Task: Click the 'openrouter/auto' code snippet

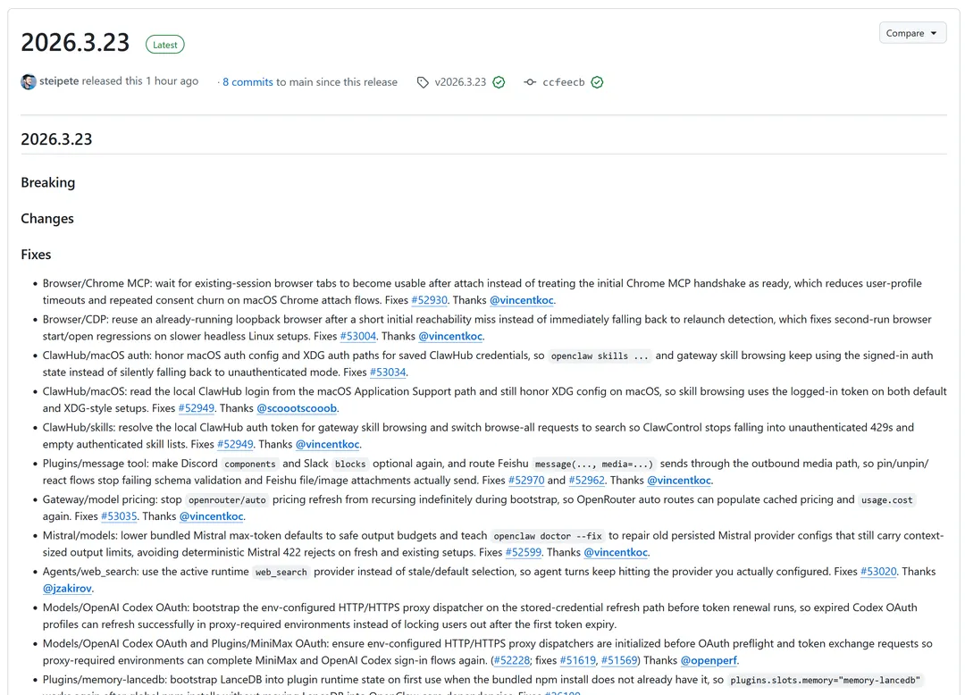Action: pos(227,500)
